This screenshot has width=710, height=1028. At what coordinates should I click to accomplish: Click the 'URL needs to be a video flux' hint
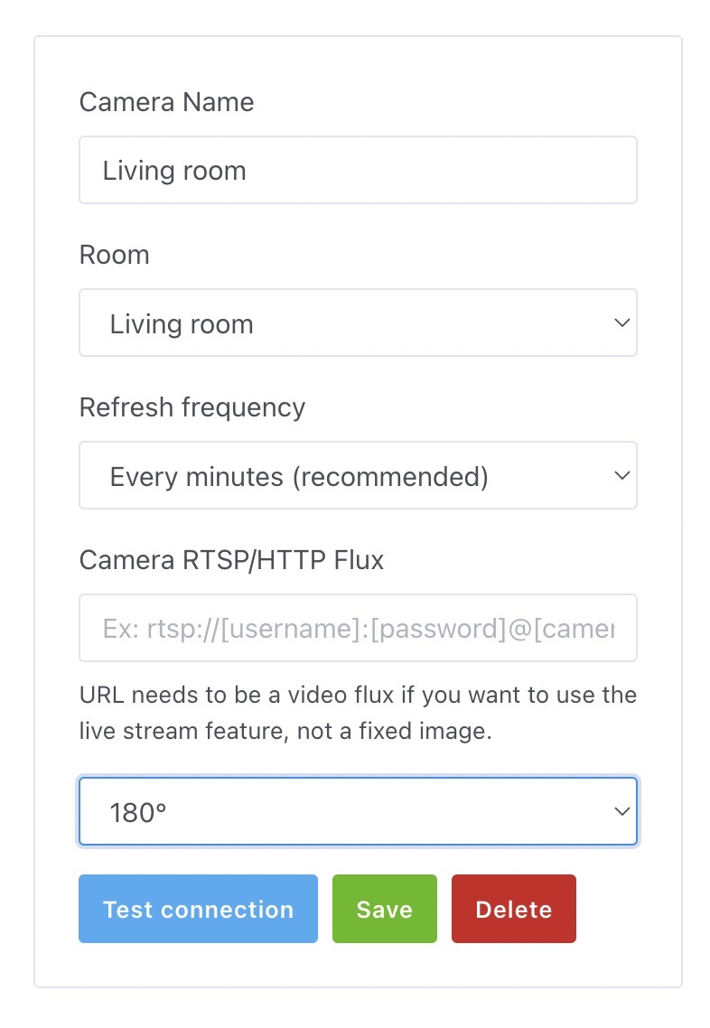coord(358,696)
